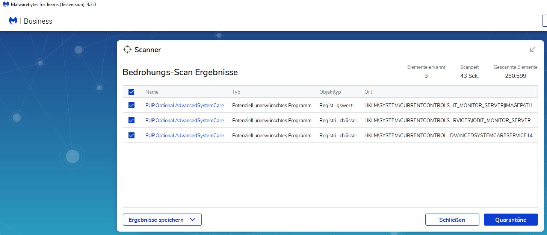Click the Business label in the header
Viewport: 547px width, 235px height.
(38, 21)
